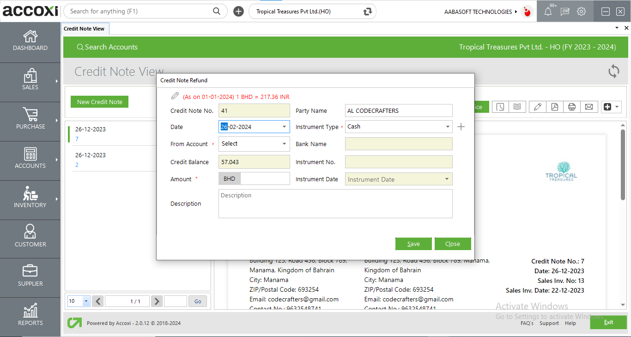
Task: Click the paperclip attachment icon in the dialog
Action: (175, 96)
